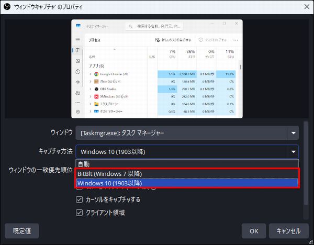Expand タスク マネージャー row in preview
Viewport: 314px width, 245px height.
pos(91,111)
